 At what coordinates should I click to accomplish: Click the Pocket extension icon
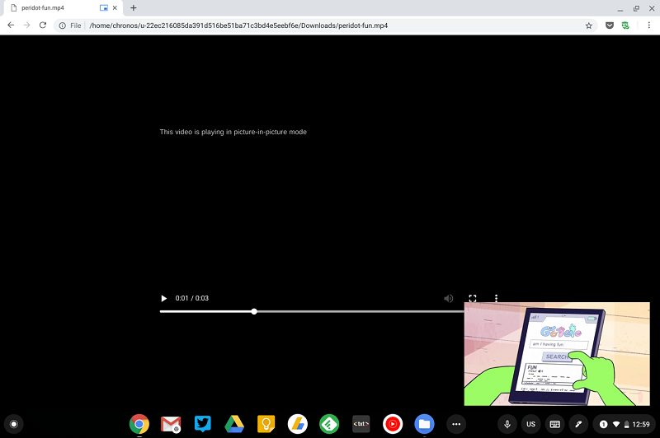(x=610, y=26)
